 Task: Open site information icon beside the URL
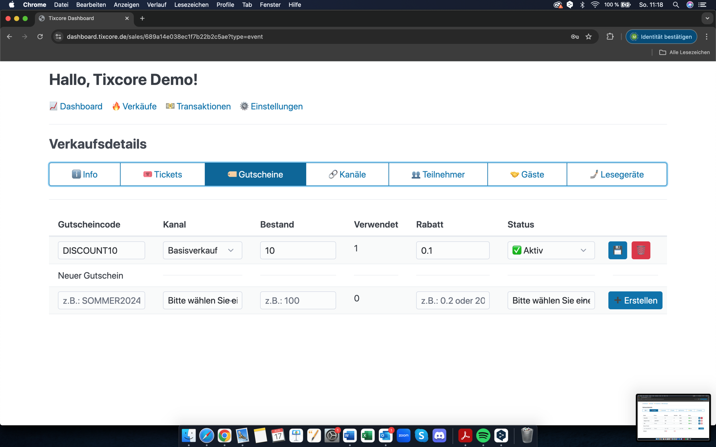[58, 37]
